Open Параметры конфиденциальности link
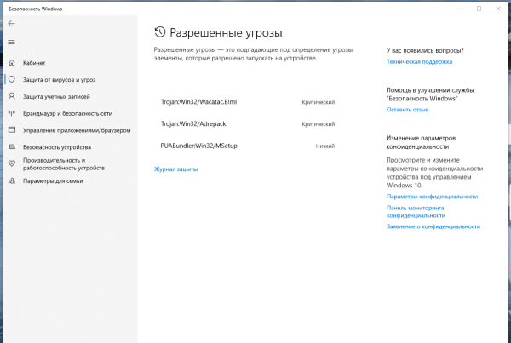511x343 pixels. pos(432,197)
